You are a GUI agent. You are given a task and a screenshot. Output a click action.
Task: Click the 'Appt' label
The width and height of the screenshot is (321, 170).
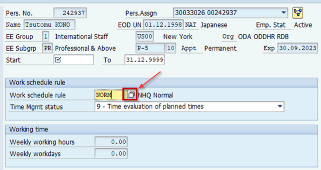tap(188, 48)
